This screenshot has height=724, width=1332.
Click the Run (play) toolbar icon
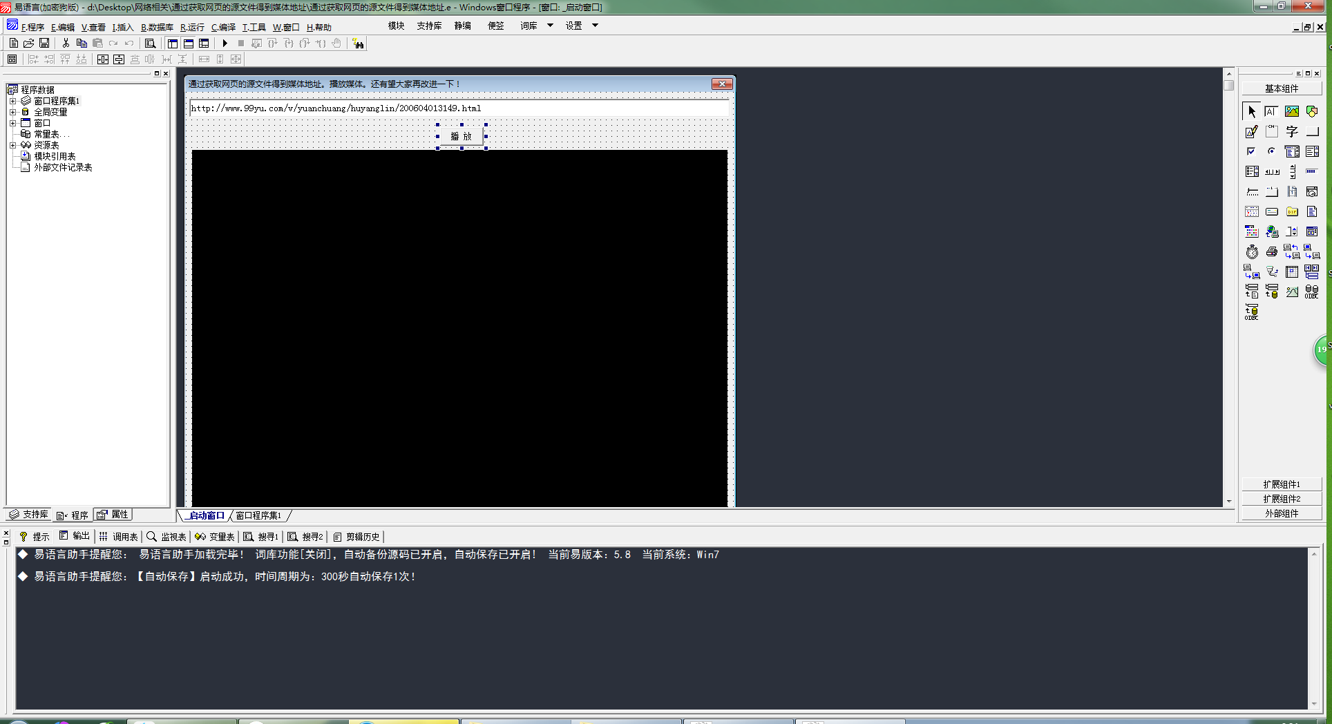point(225,44)
